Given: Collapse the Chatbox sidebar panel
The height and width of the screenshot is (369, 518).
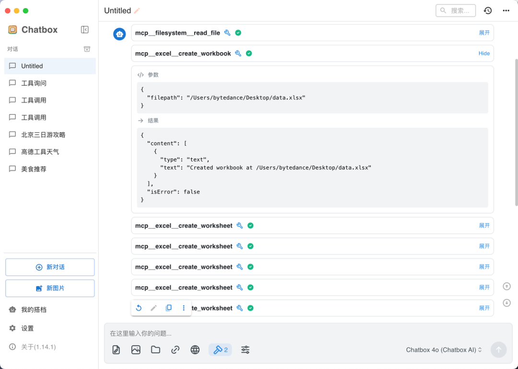Looking at the screenshot, I should [x=85, y=30].
